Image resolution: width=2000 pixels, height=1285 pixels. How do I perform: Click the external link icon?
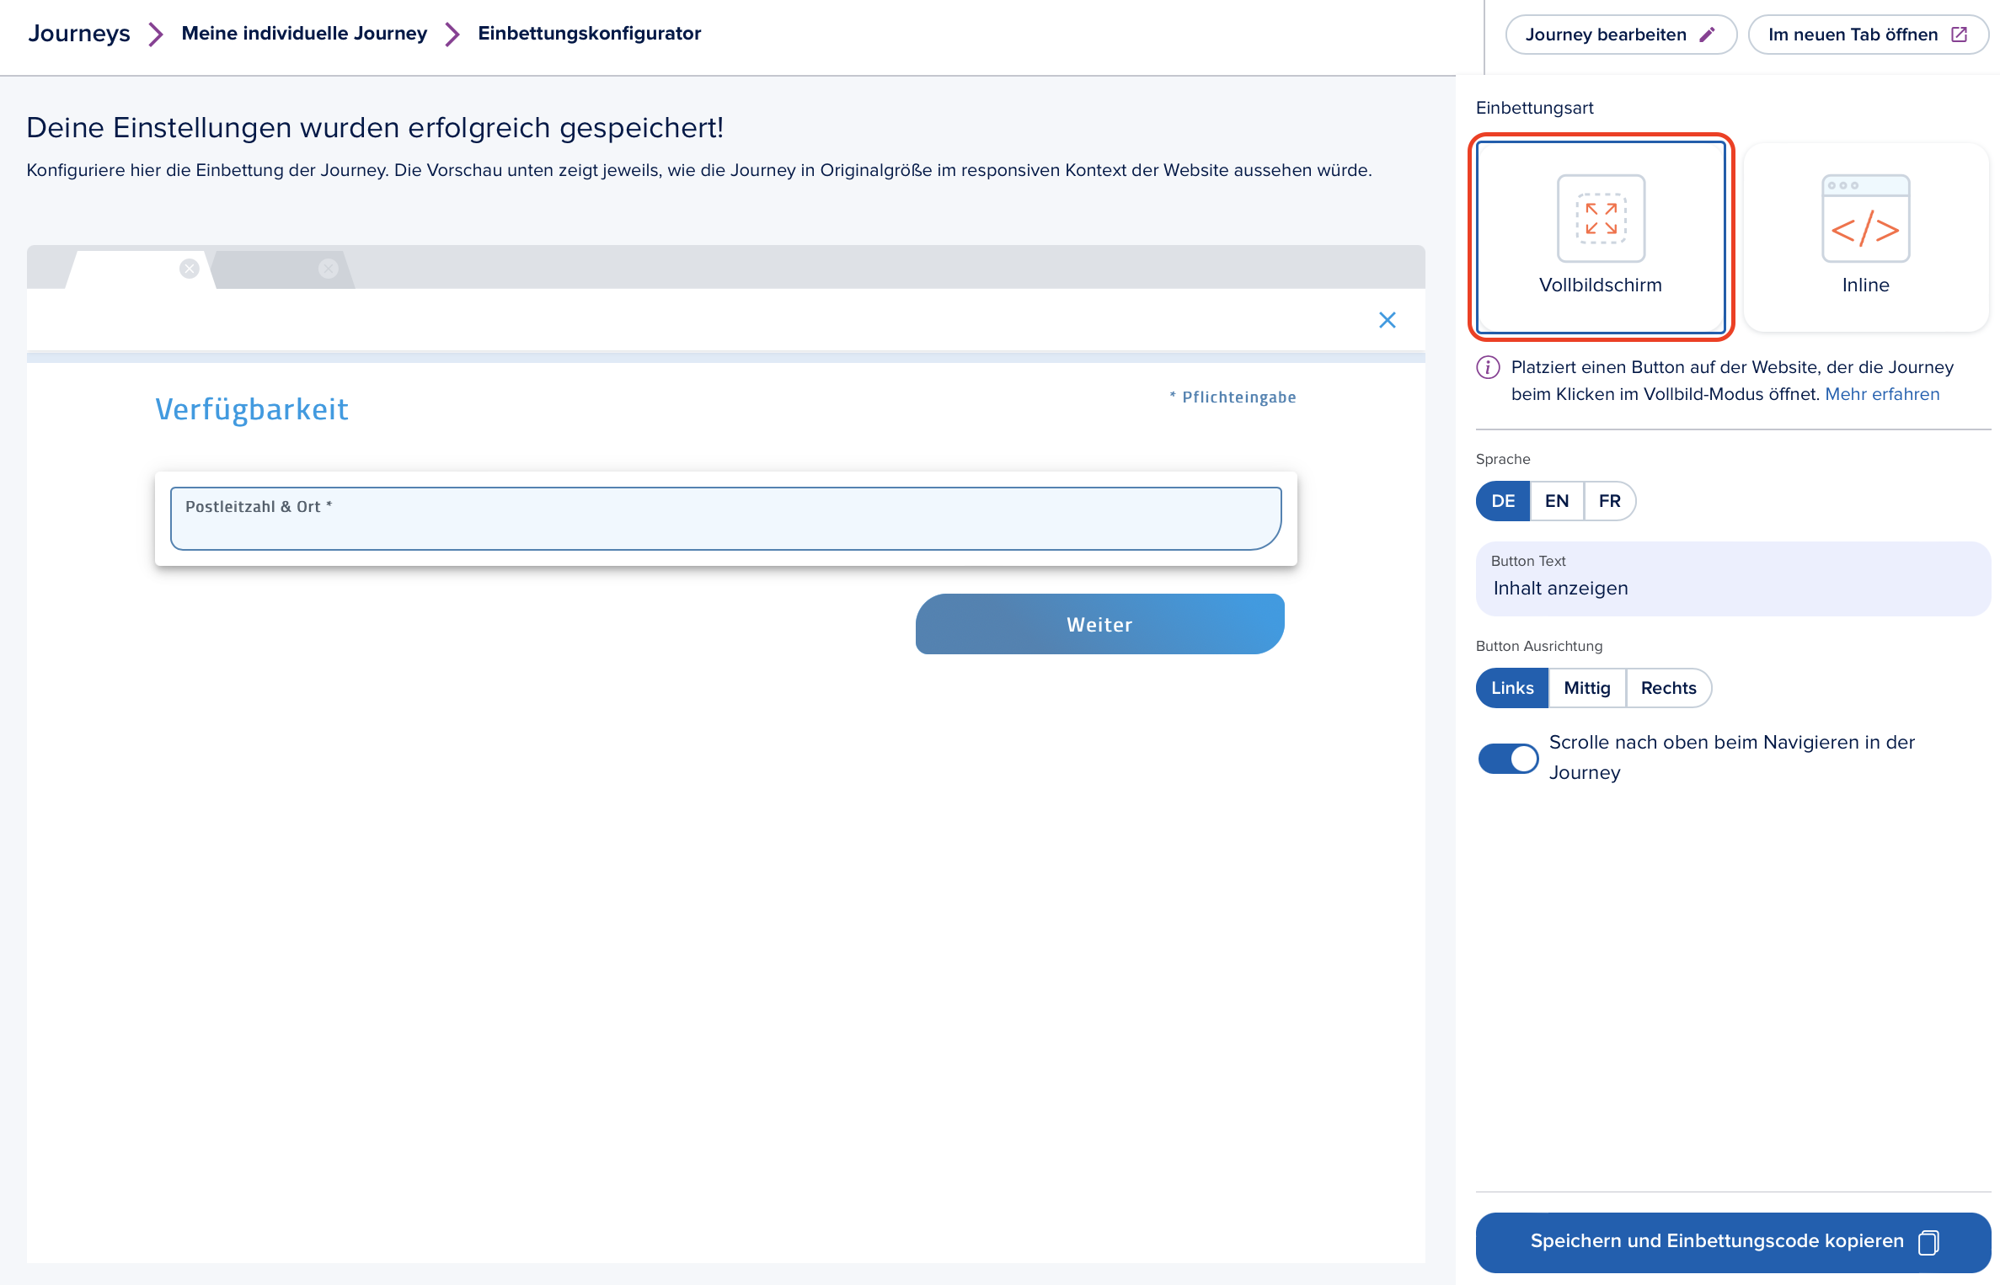coord(1960,35)
